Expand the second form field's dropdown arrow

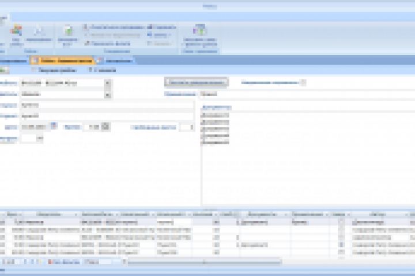coord(107,94)
